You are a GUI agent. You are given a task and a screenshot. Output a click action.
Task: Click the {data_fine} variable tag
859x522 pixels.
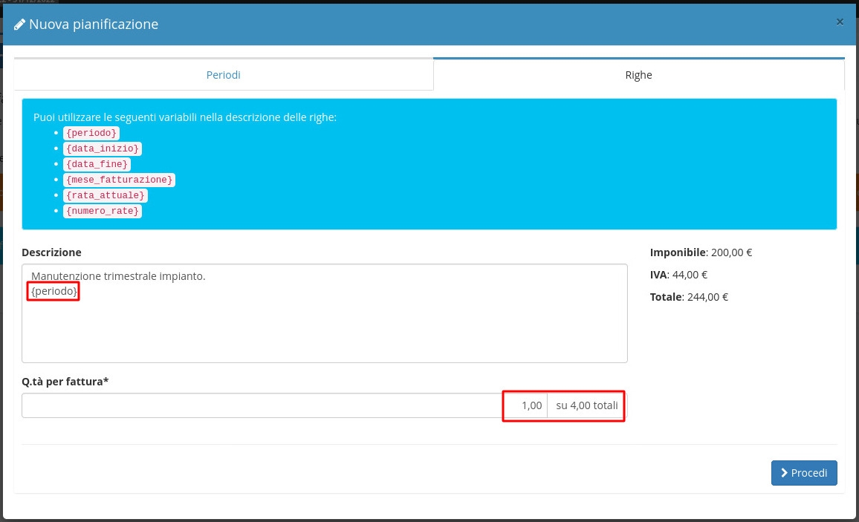pos(97,164)
